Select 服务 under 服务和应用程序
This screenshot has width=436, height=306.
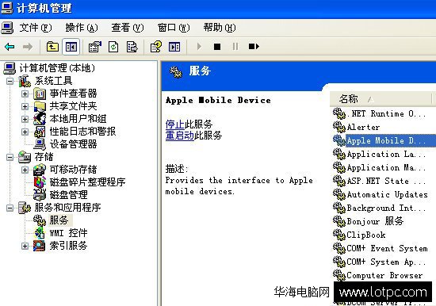(59, 220)
